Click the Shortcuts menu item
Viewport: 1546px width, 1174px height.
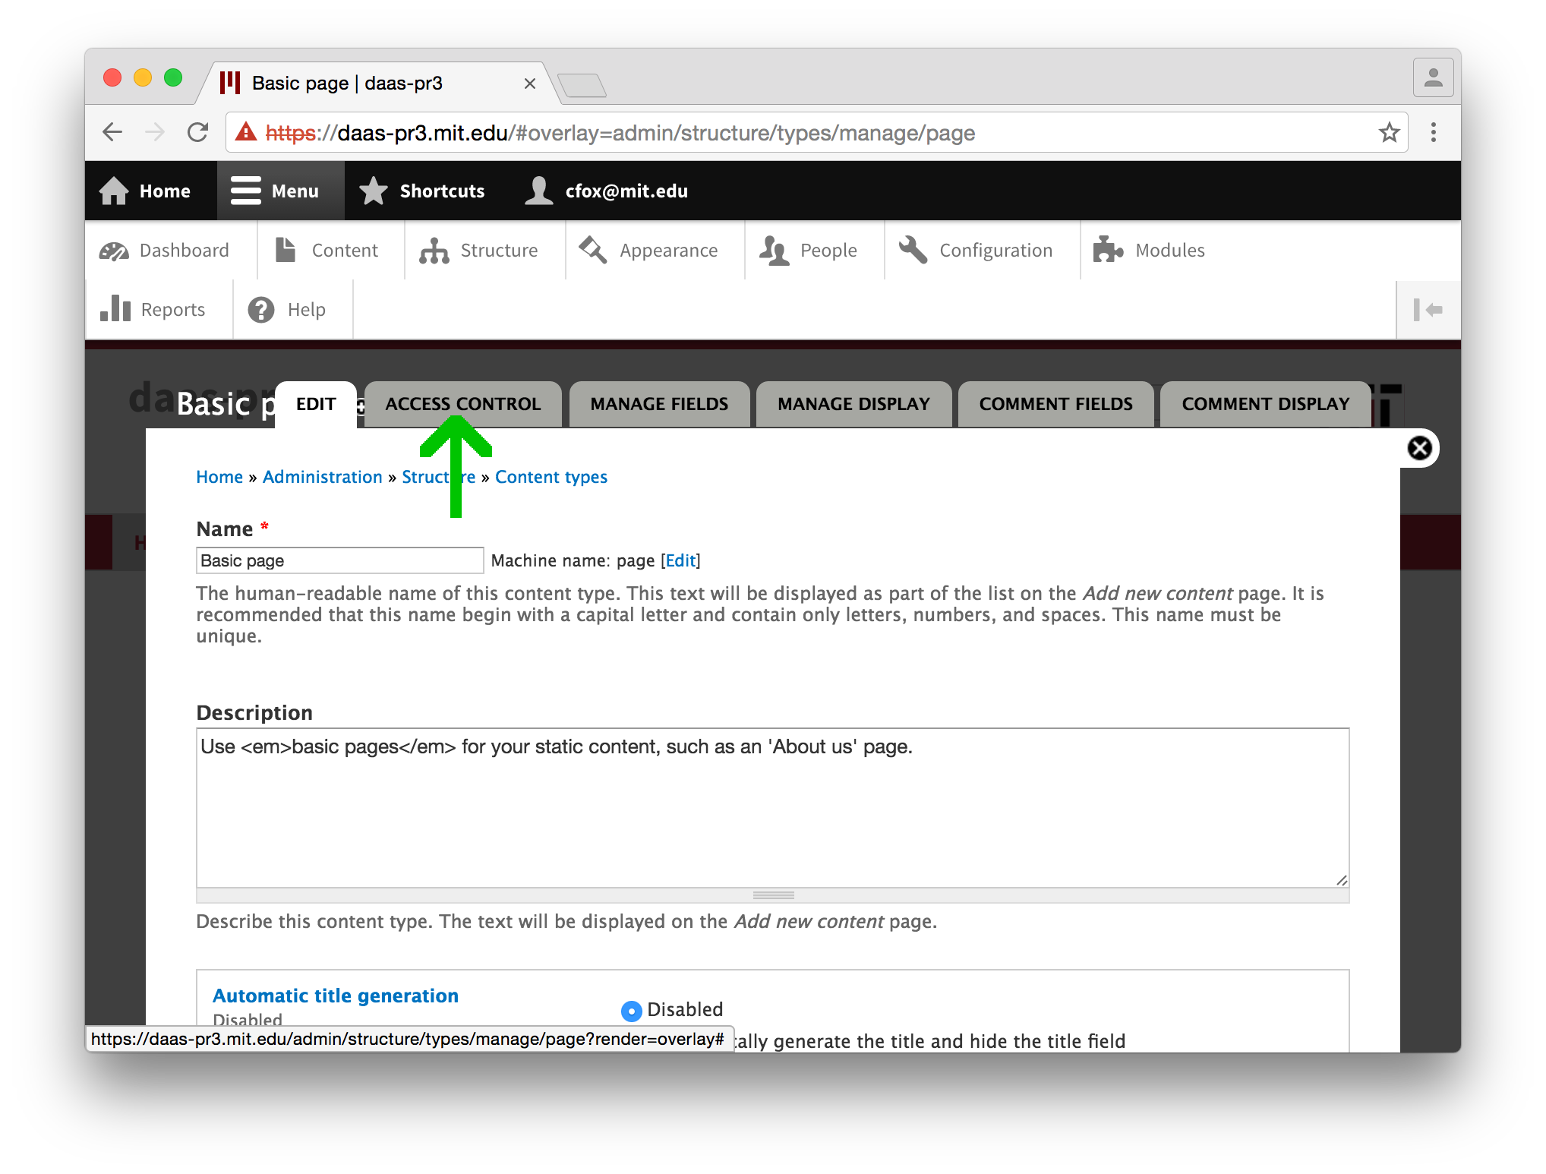pos(424,190)
